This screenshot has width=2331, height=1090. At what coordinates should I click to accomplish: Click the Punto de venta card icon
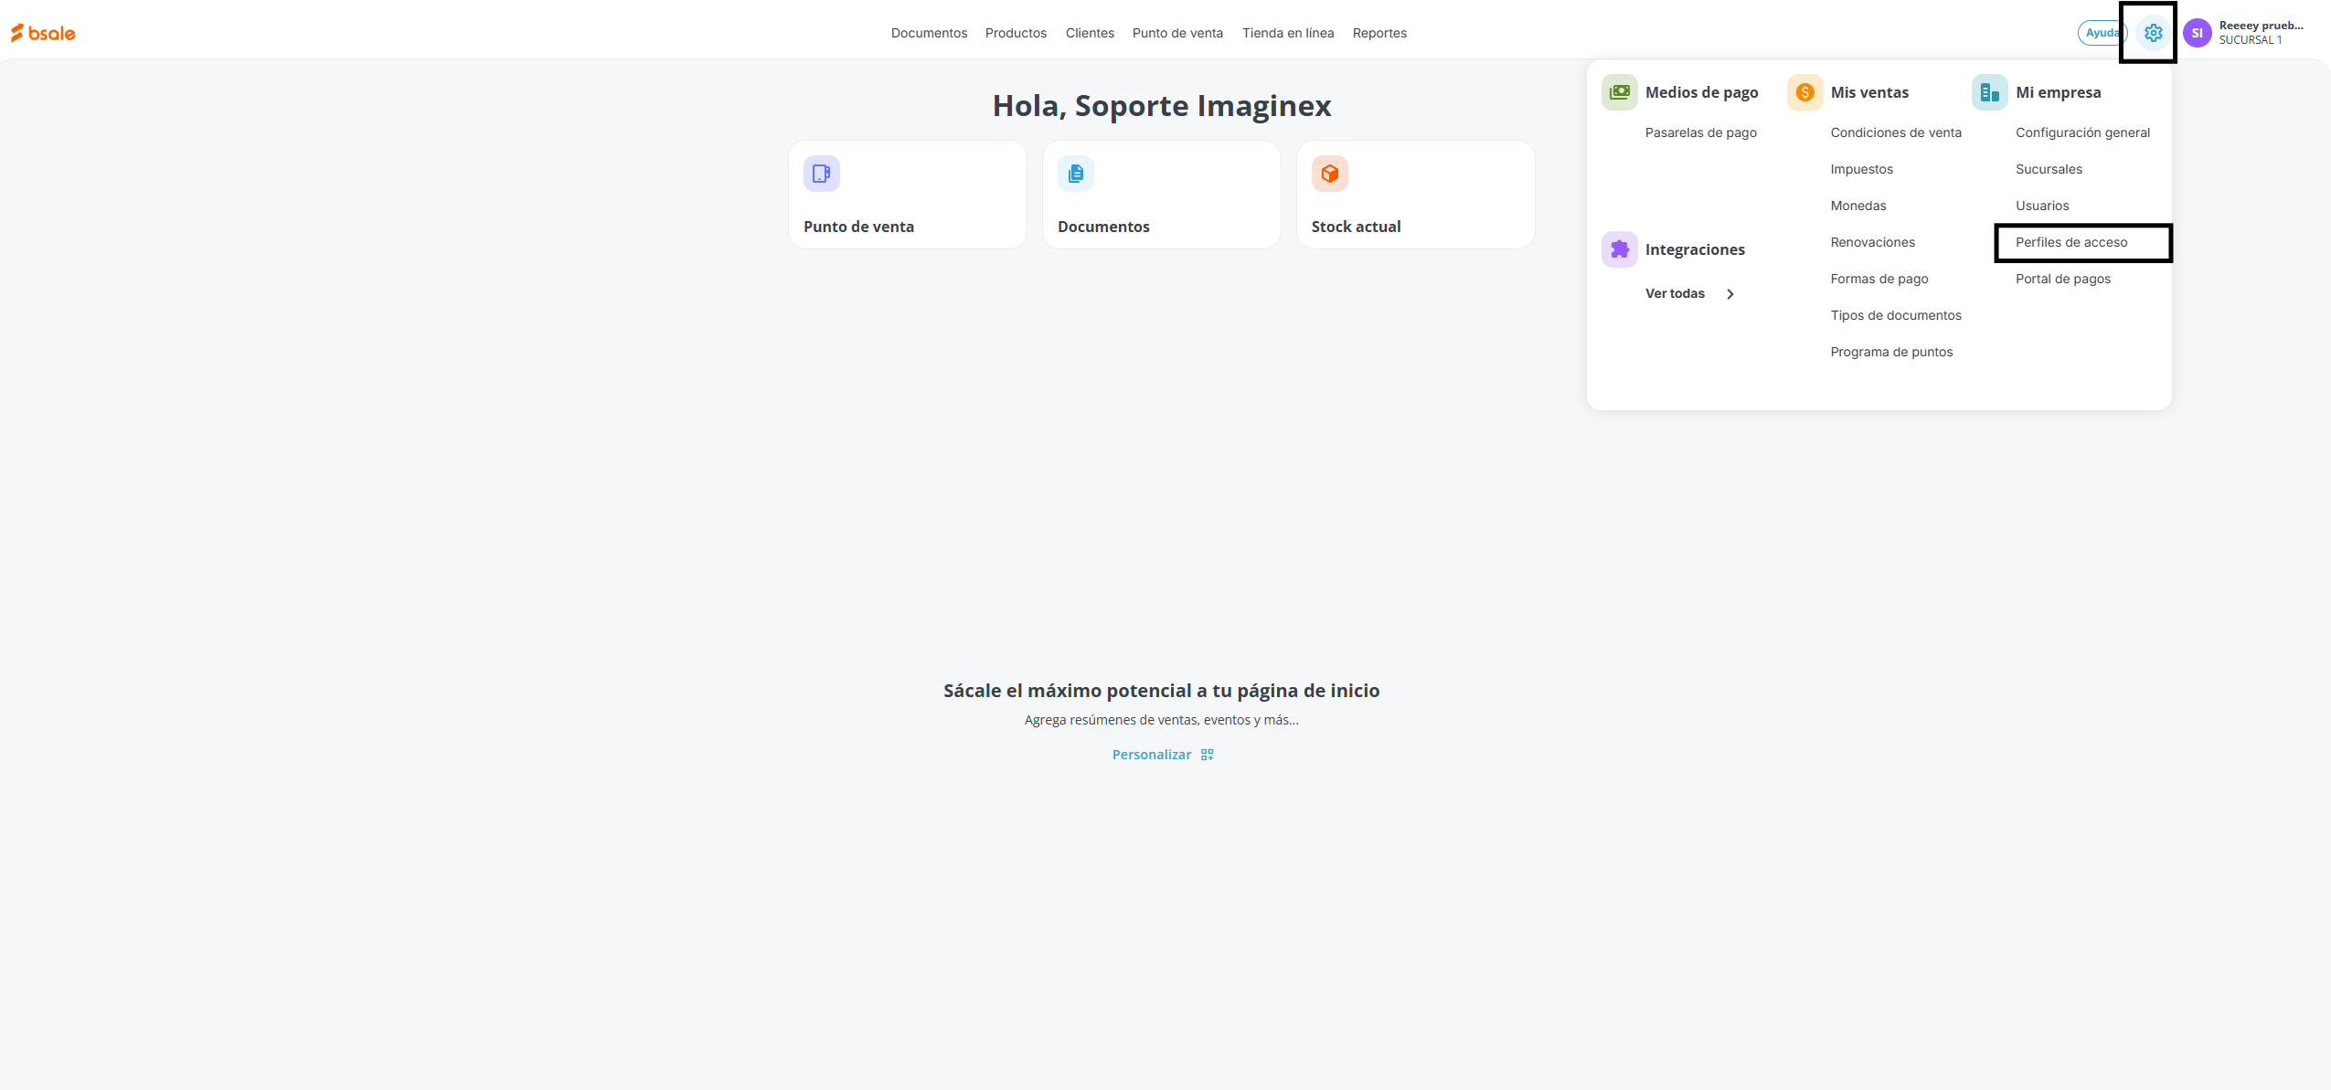821,174
